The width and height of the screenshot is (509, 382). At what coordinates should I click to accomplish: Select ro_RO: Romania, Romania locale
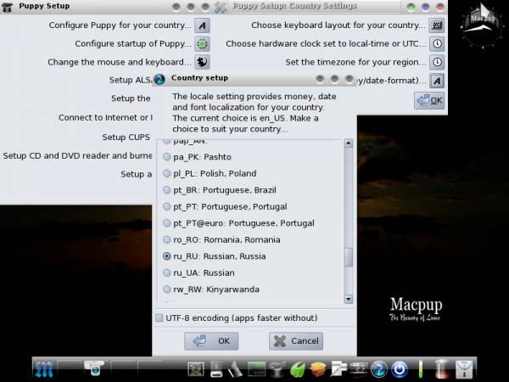tap(166, 239)
